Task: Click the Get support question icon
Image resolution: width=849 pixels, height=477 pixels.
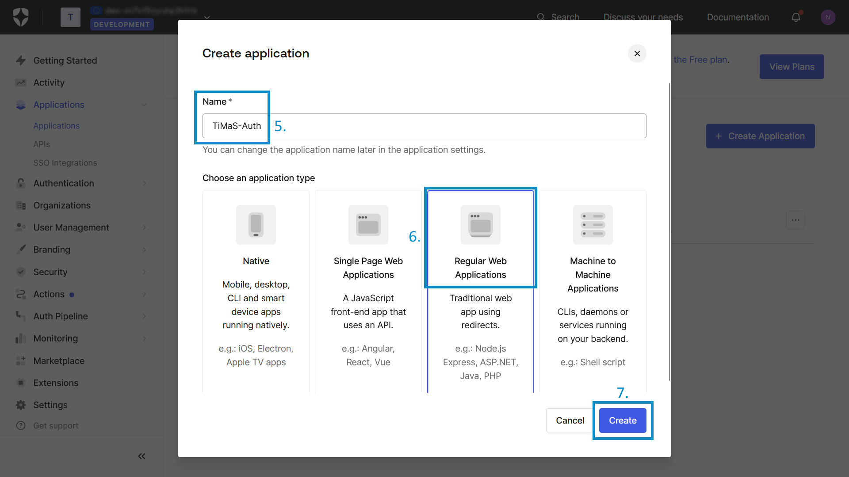Action: point(20,425)
